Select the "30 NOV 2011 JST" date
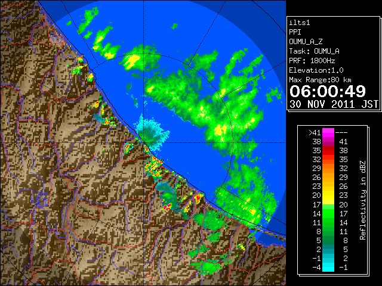382x286 pixels. coord(334,104)
